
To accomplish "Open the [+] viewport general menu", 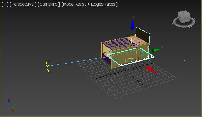I will 5,4.
